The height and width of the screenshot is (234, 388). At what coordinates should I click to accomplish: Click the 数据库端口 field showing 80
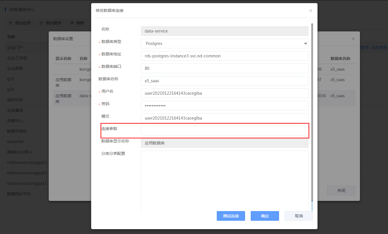pos(224,68)
